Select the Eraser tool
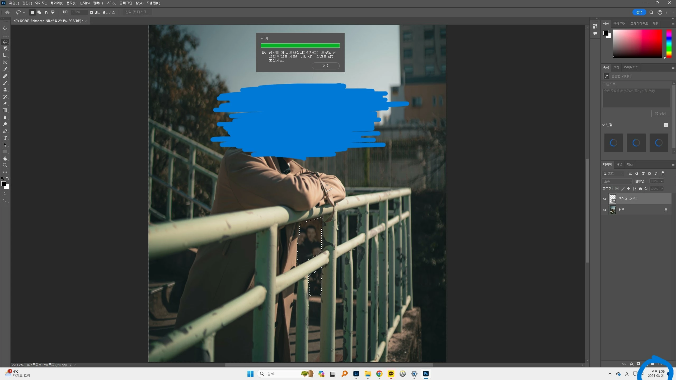Viewport: 676px width, 380px height. pyautogui.click(x=5, y=103)
